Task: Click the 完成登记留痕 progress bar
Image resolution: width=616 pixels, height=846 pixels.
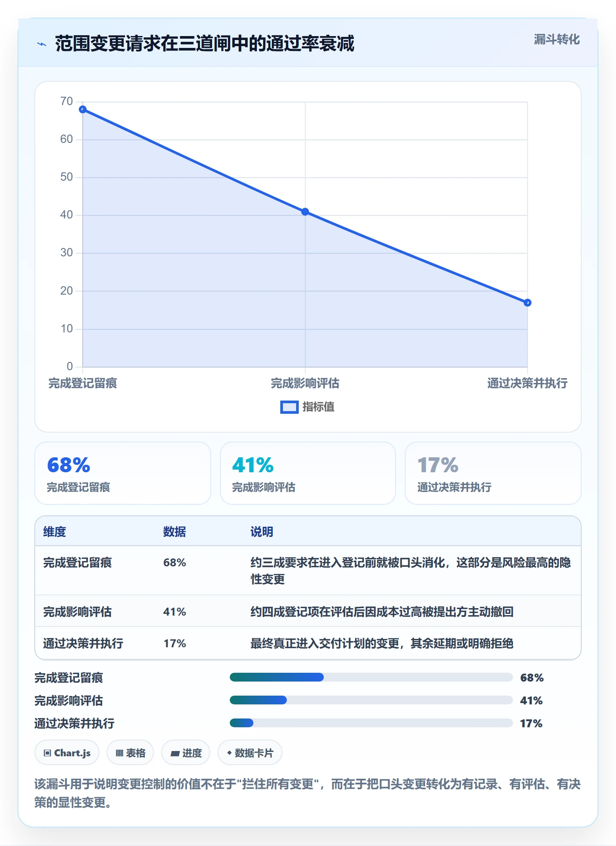Action: pos(371,677)
